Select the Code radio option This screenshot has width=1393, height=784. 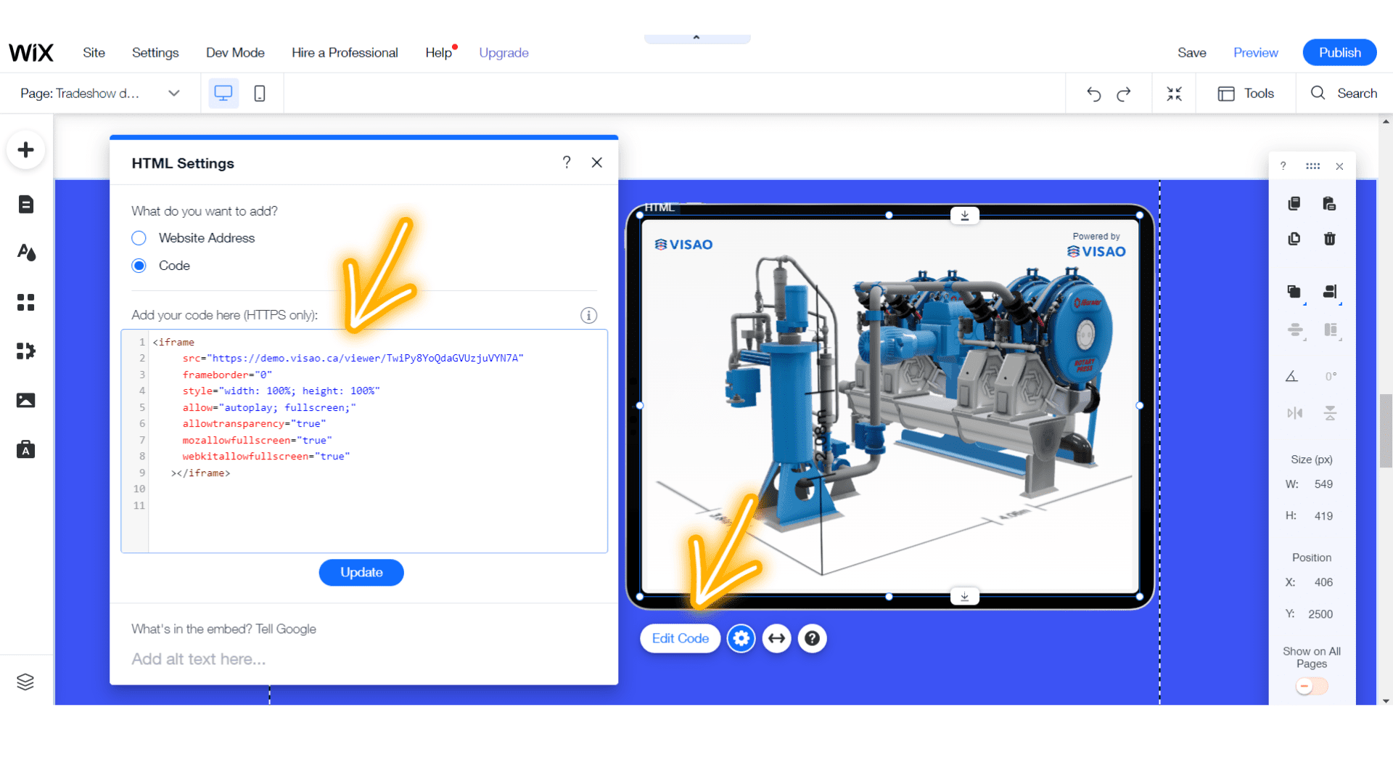coord(139,266)
